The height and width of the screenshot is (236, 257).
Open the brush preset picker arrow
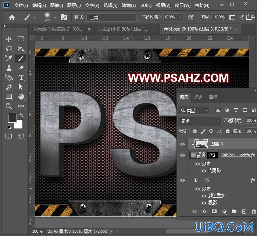55,17
